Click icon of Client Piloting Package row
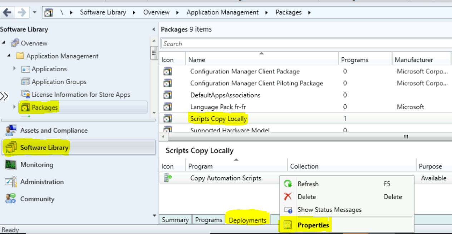This screenshot has height=234, width=452. [168, 83]
